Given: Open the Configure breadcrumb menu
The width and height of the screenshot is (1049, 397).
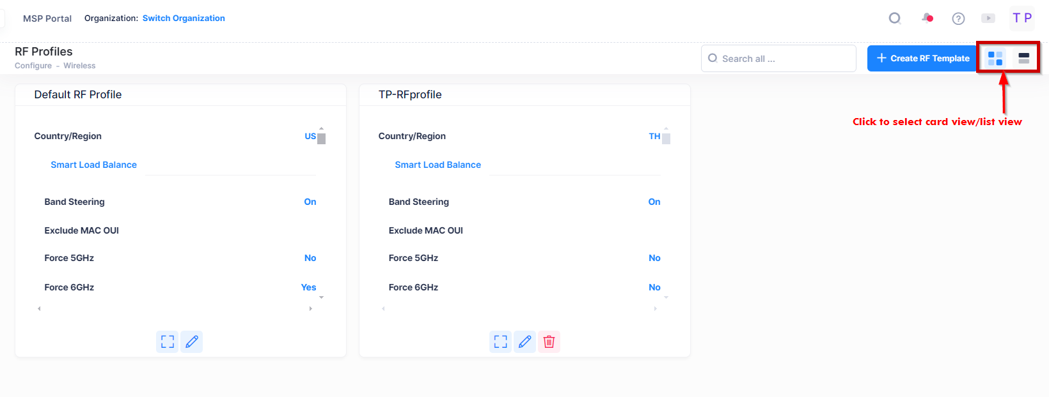Looking at the screenshot, I should tap(33, 65).
